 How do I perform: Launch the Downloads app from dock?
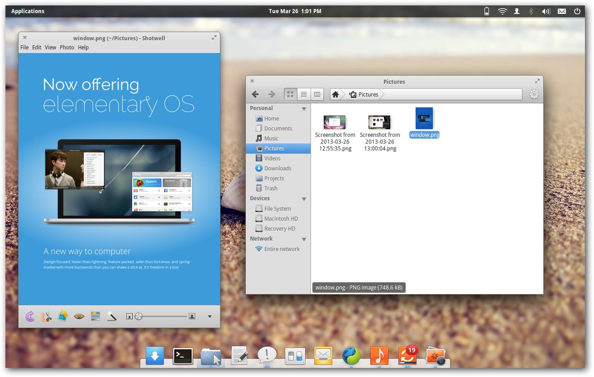pos(154,356)
